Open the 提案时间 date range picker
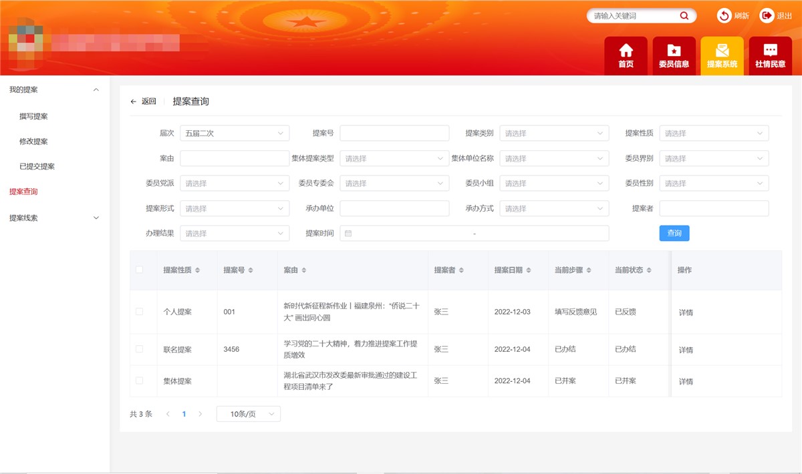 coord(475,233)
